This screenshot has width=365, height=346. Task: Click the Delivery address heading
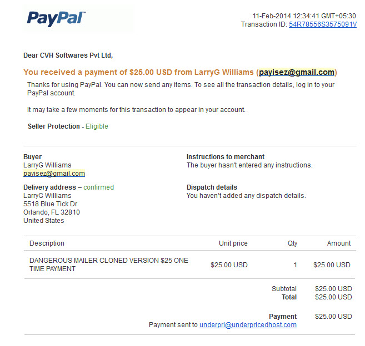pyautogui.click(x=49, y=187)
